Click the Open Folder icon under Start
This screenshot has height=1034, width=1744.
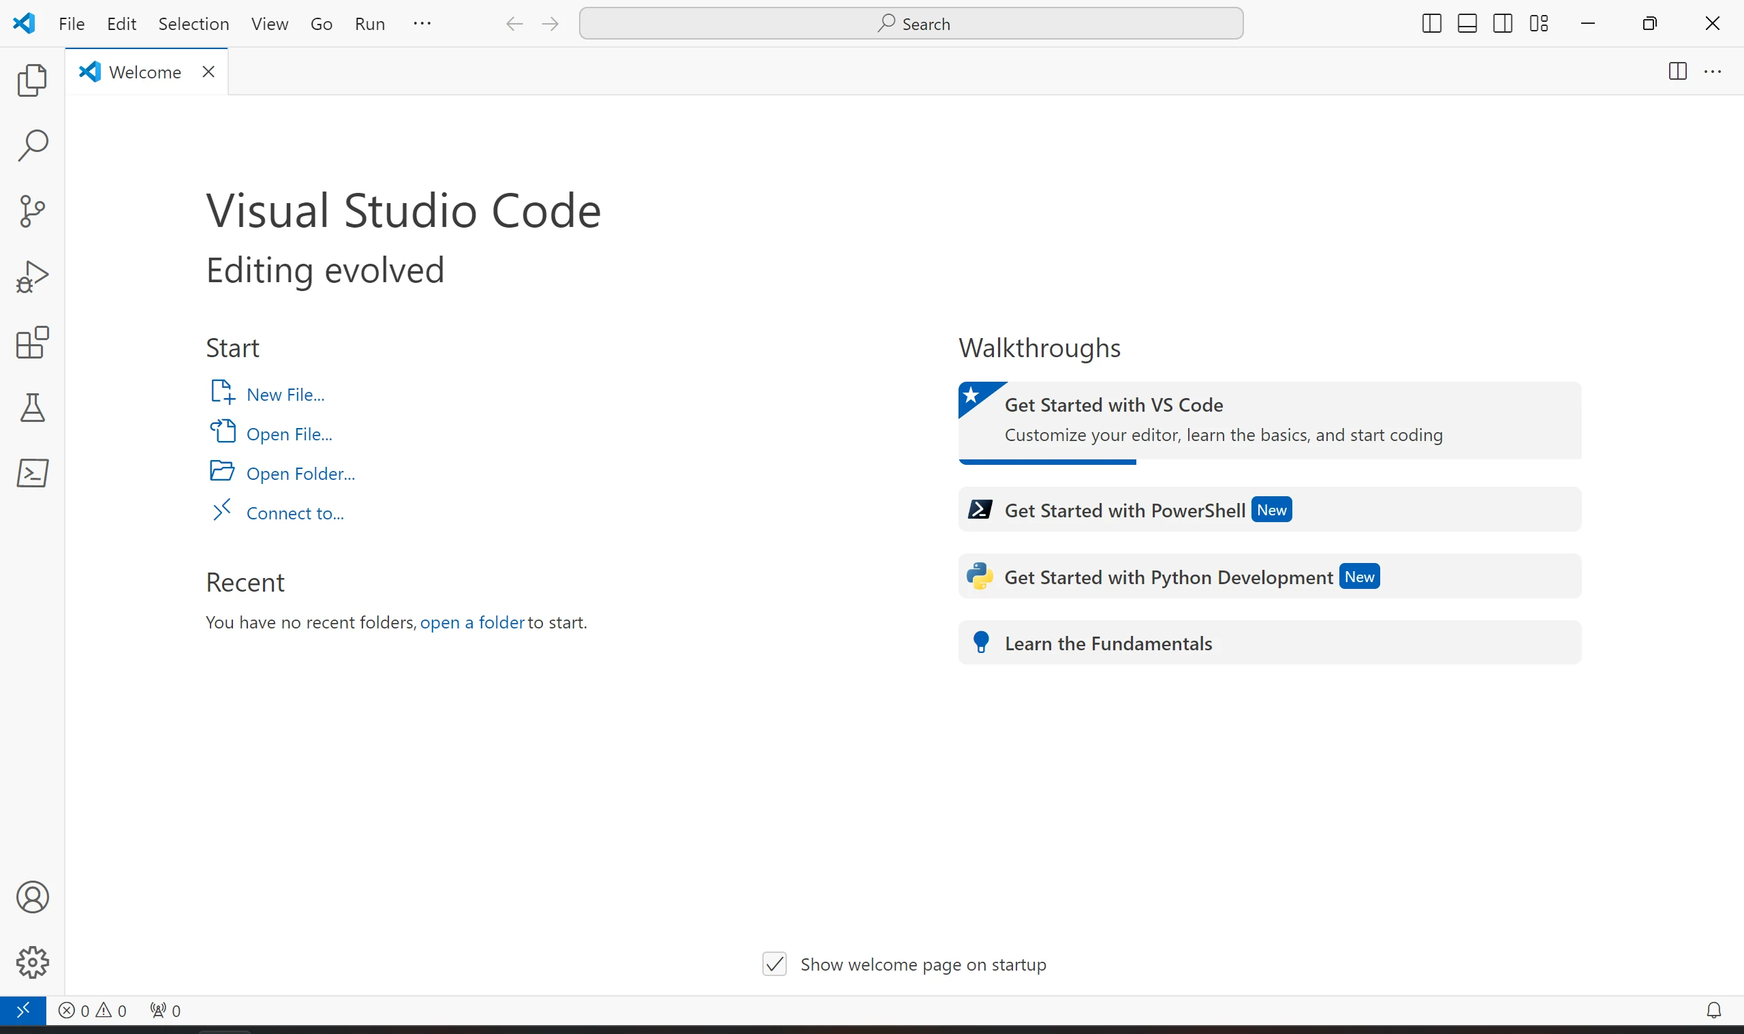coord(222,471)
